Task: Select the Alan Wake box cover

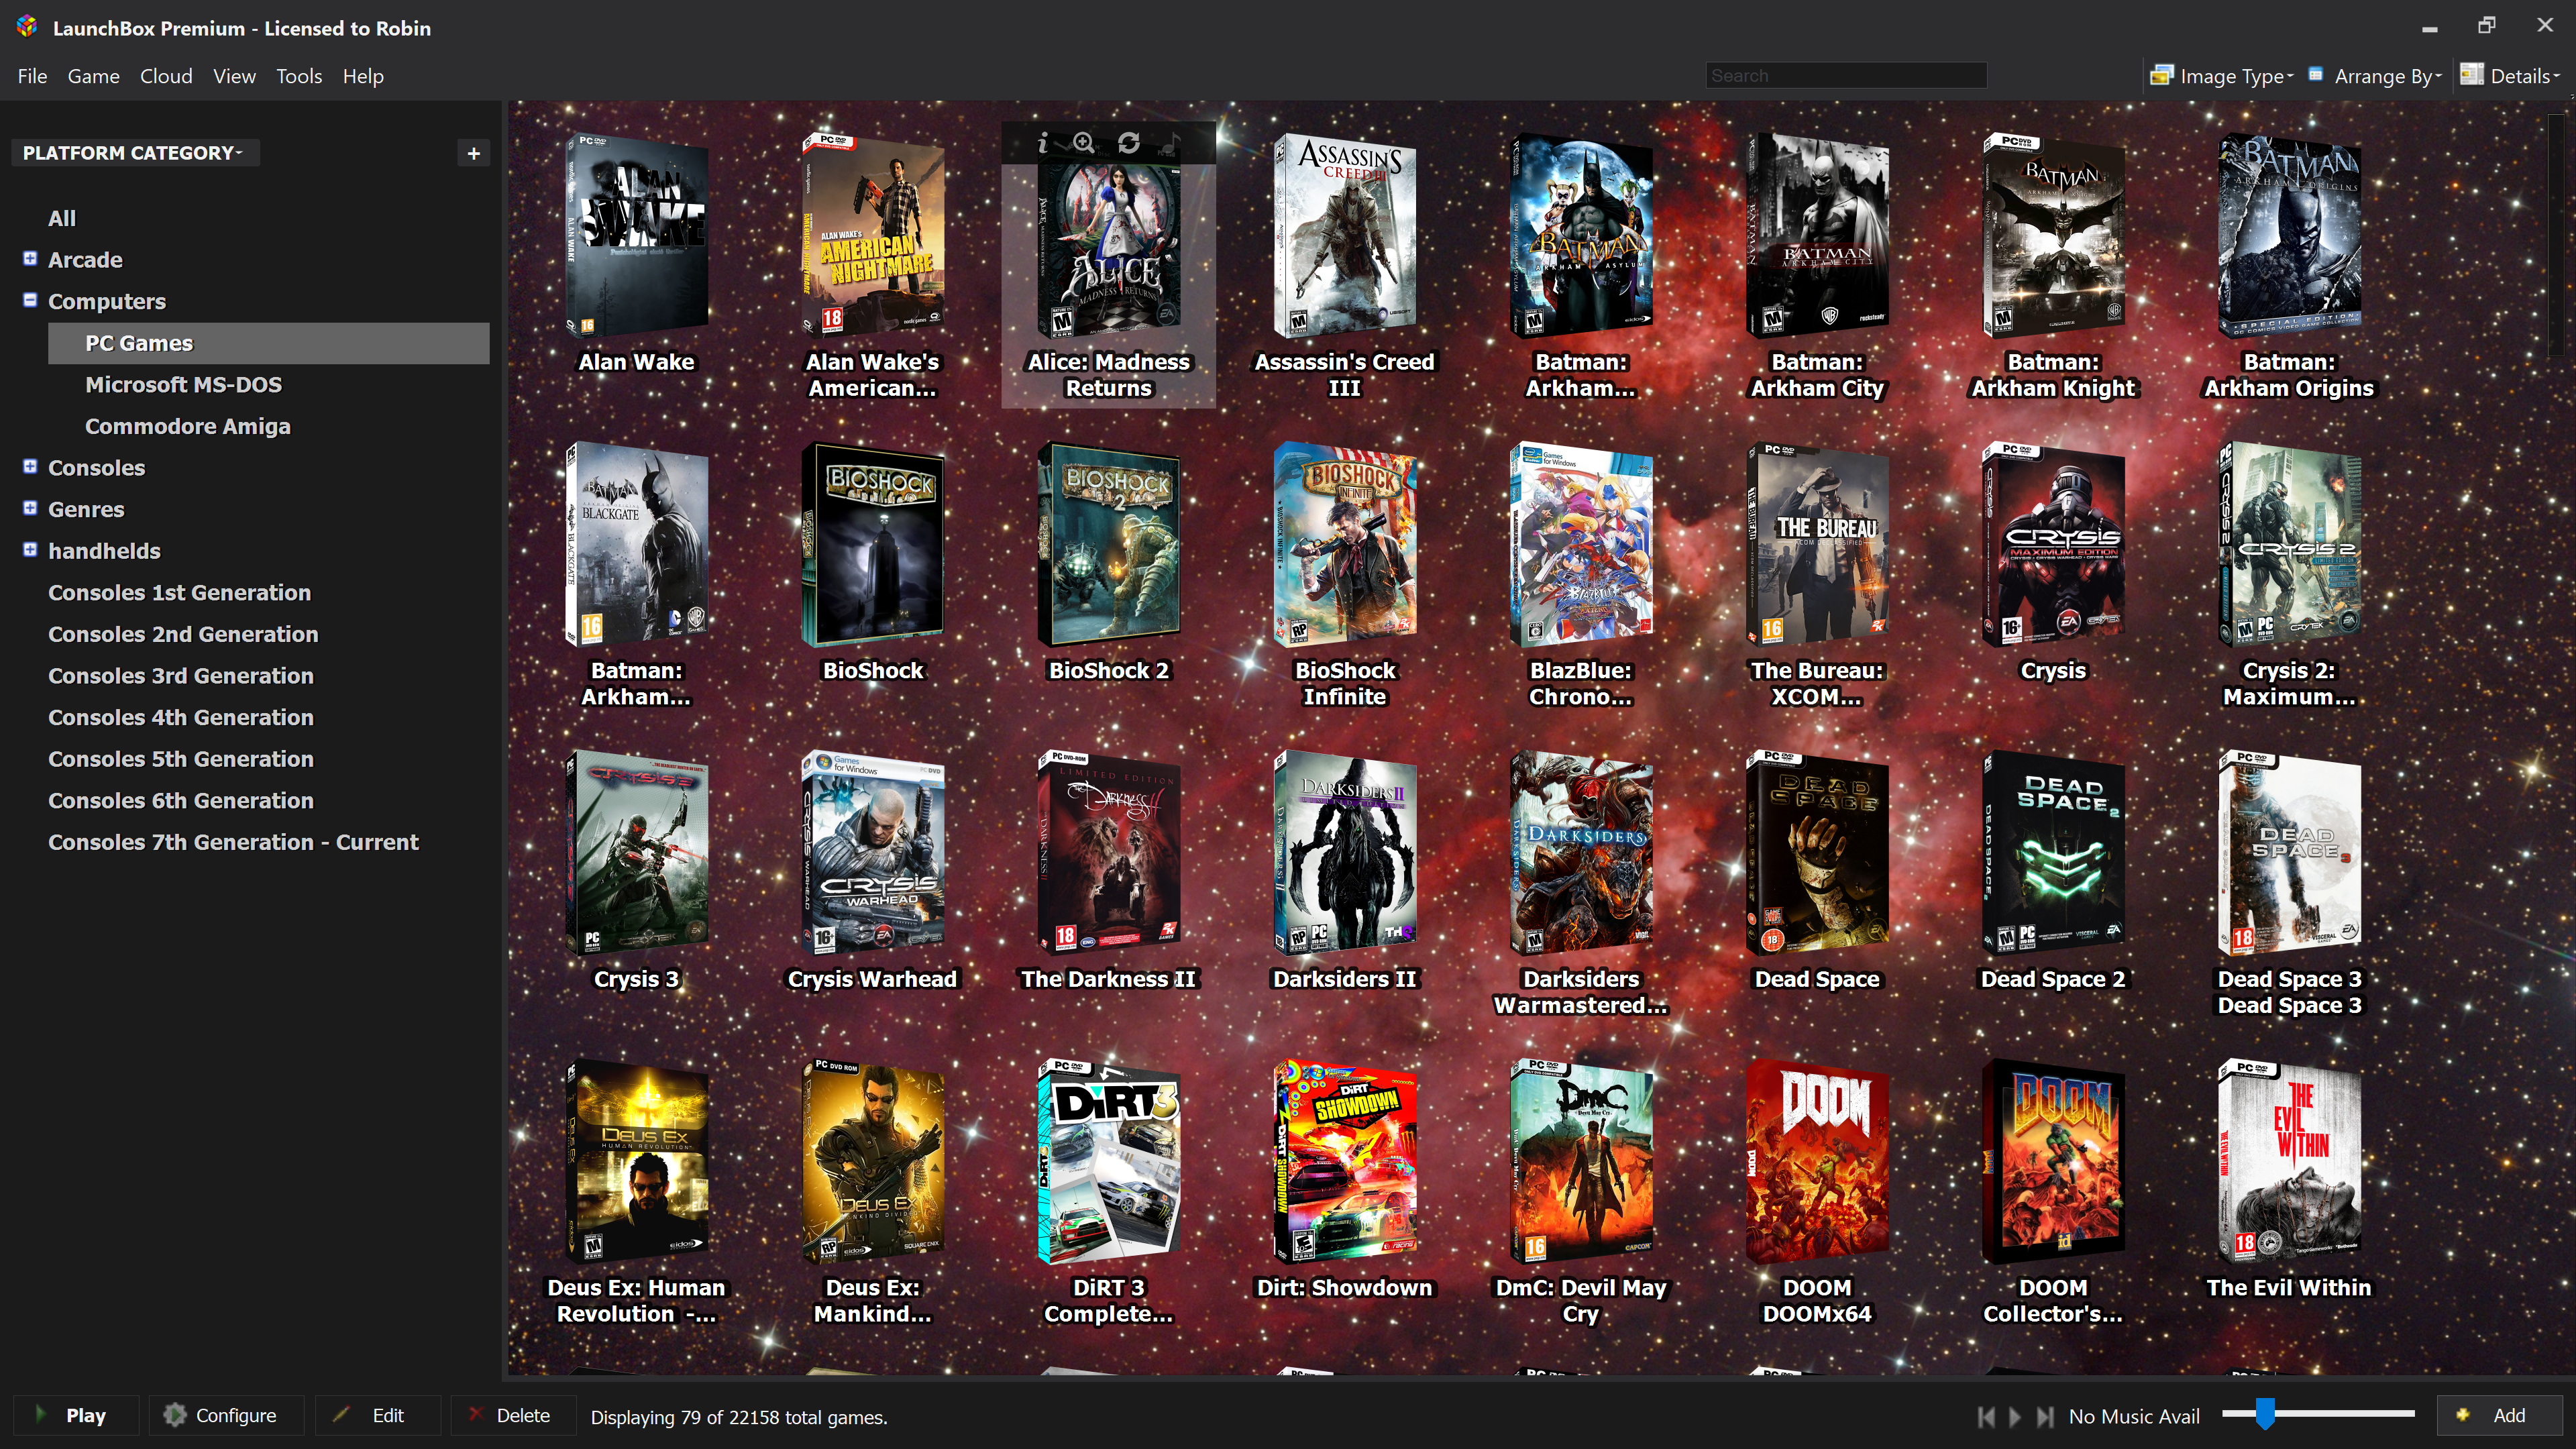Action: click(637, 237)
